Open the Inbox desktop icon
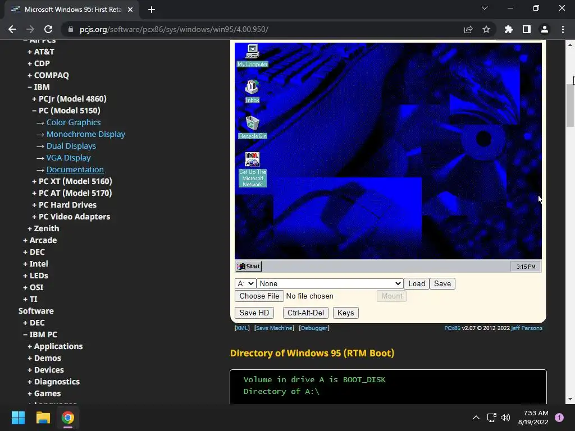This screenshot has height=431, width=575. click(x=252, y=91)
